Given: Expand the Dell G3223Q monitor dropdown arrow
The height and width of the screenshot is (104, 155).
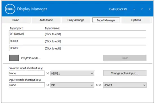Looking at the screenshot, I should pyautogui.click(x=134, y=9).
